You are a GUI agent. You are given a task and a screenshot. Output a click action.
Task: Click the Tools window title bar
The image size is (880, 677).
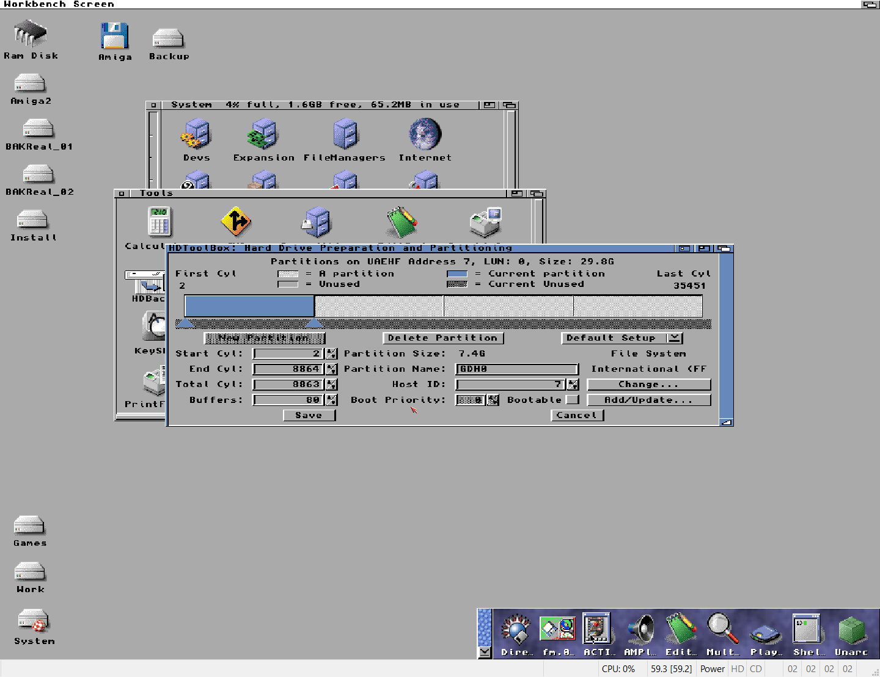coord(318,194)
